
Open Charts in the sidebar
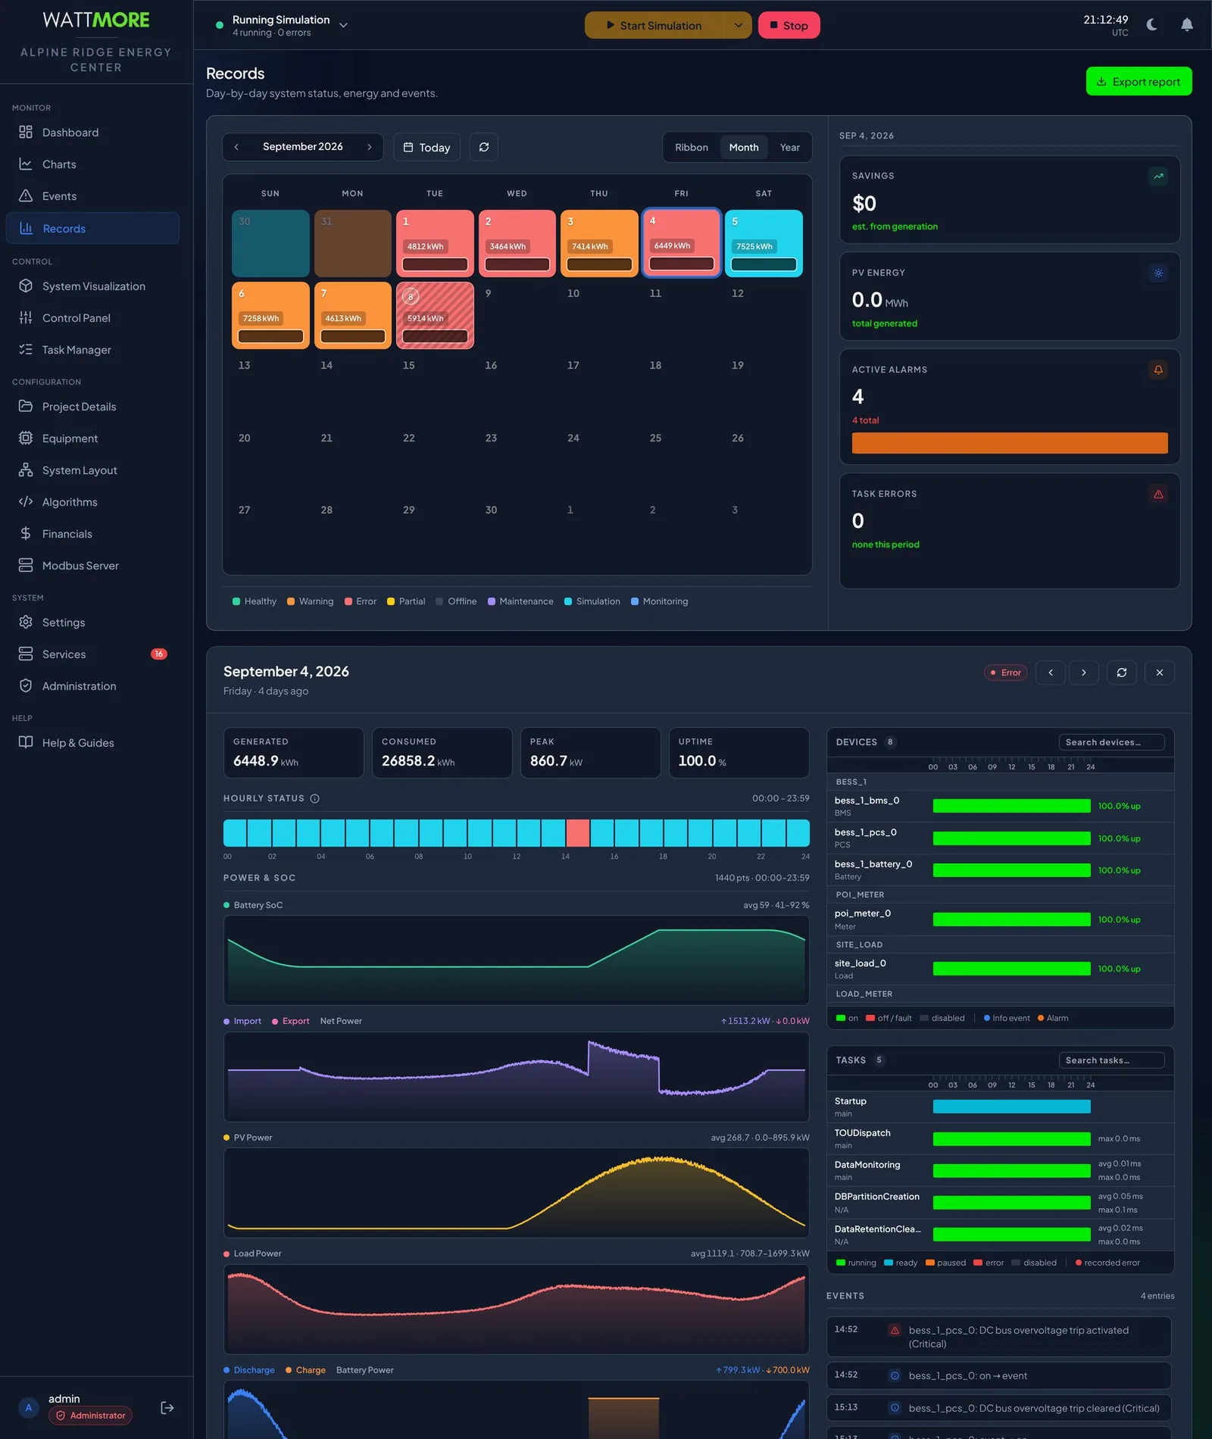(x=92, y=164)
